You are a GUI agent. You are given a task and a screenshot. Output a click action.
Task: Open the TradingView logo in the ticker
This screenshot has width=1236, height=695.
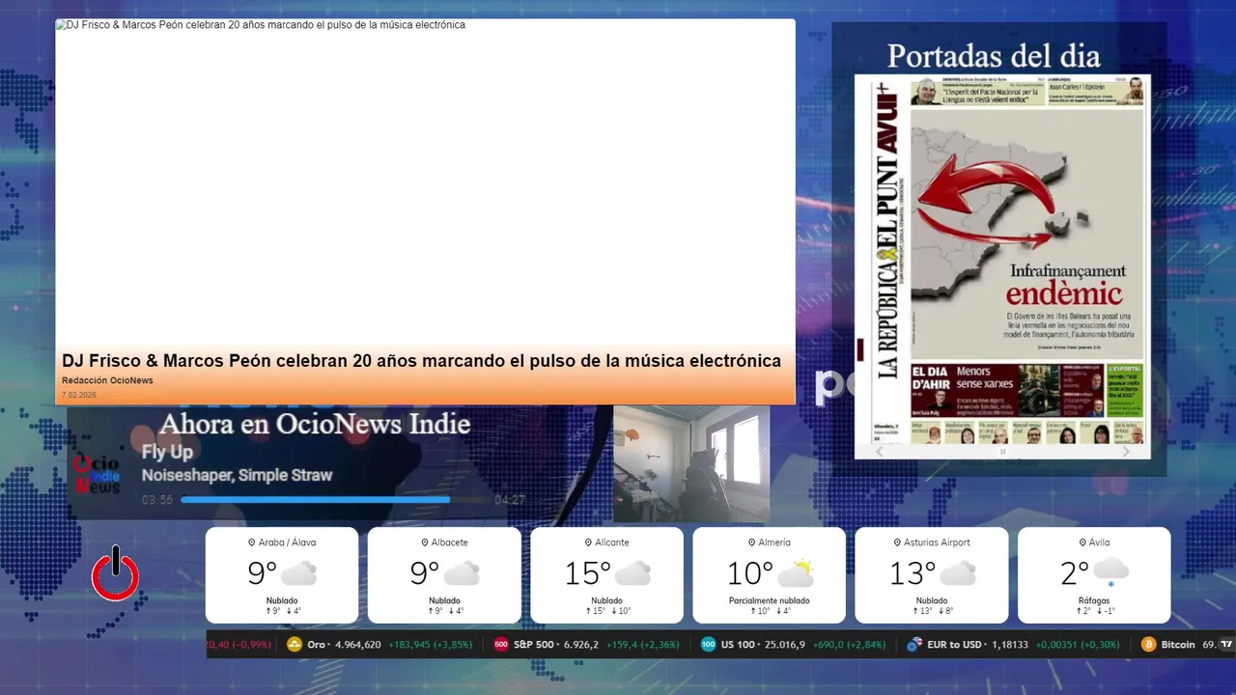tap(1226, 644)
